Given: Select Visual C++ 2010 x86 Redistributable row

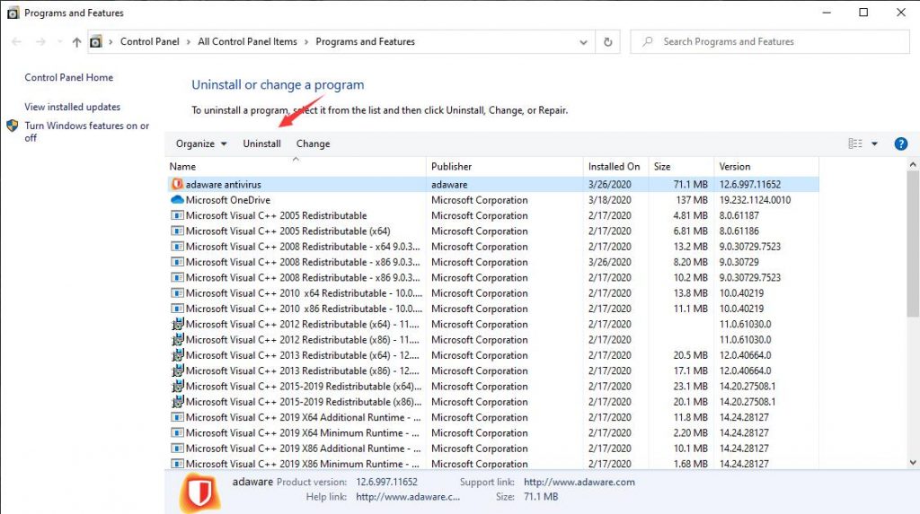Looking at the screenshot, I should point(493,309).
